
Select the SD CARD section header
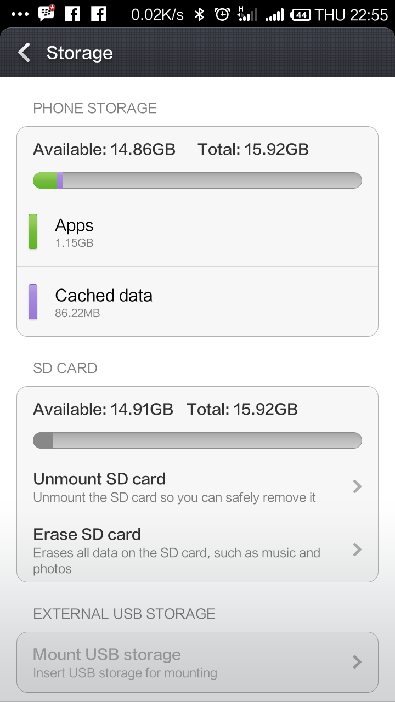coord(66,368)
